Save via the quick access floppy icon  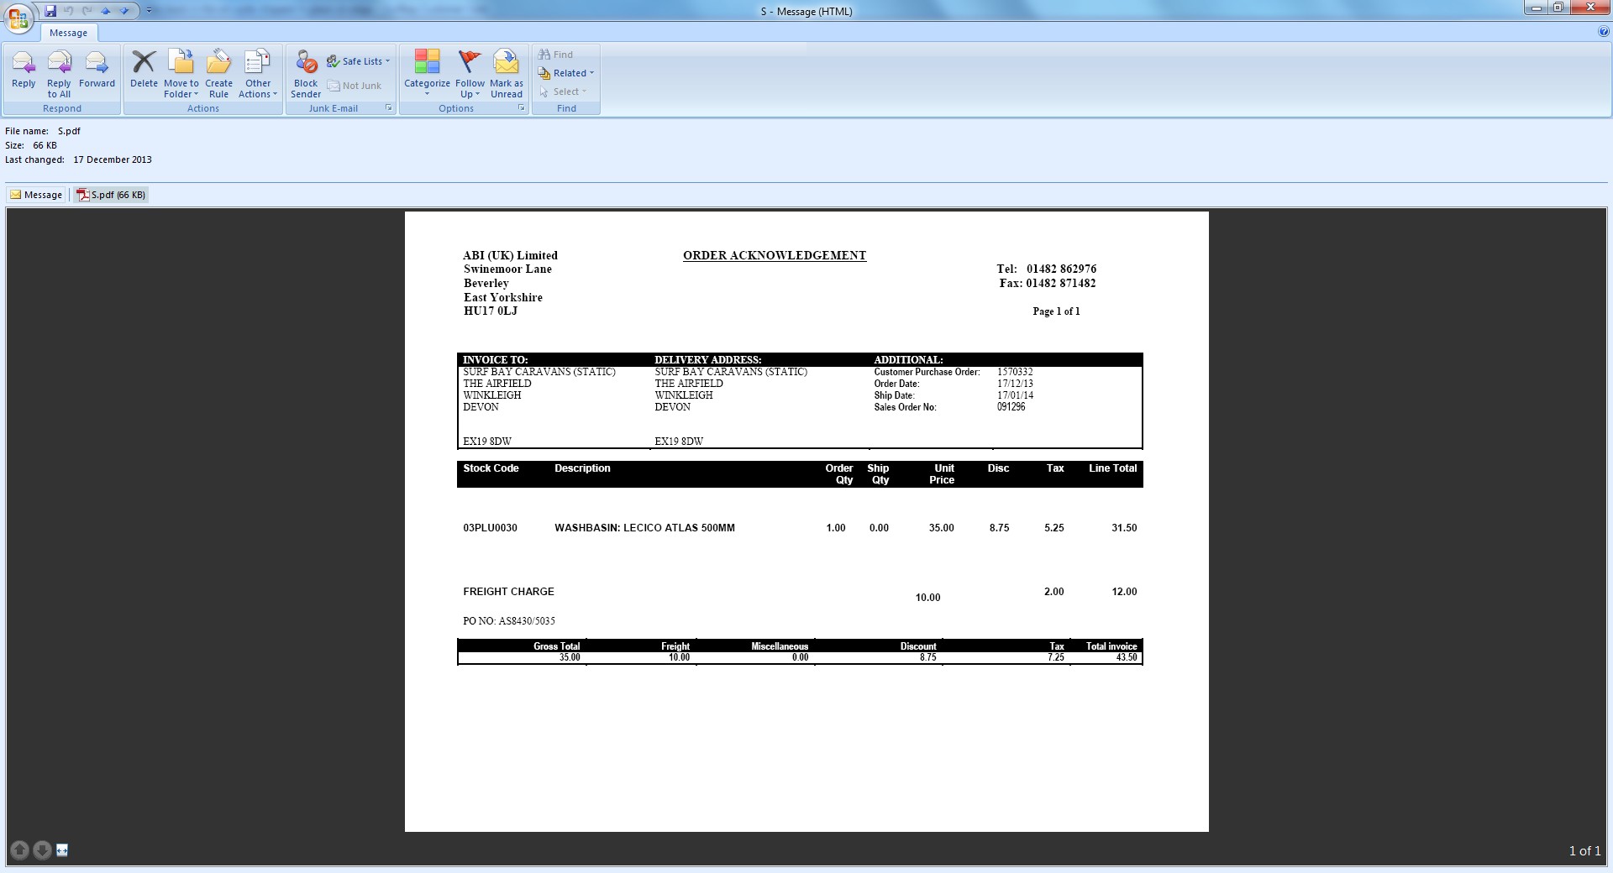coord(50,11)
